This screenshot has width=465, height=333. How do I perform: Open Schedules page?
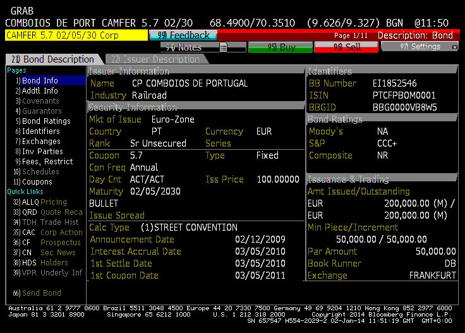click(36, 171)
